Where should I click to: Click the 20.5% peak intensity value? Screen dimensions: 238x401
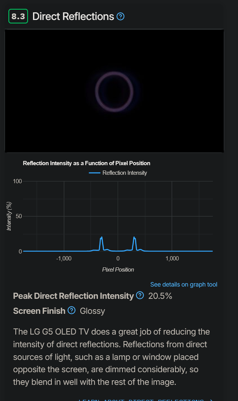pyautogui.click(x=161, y=296)
